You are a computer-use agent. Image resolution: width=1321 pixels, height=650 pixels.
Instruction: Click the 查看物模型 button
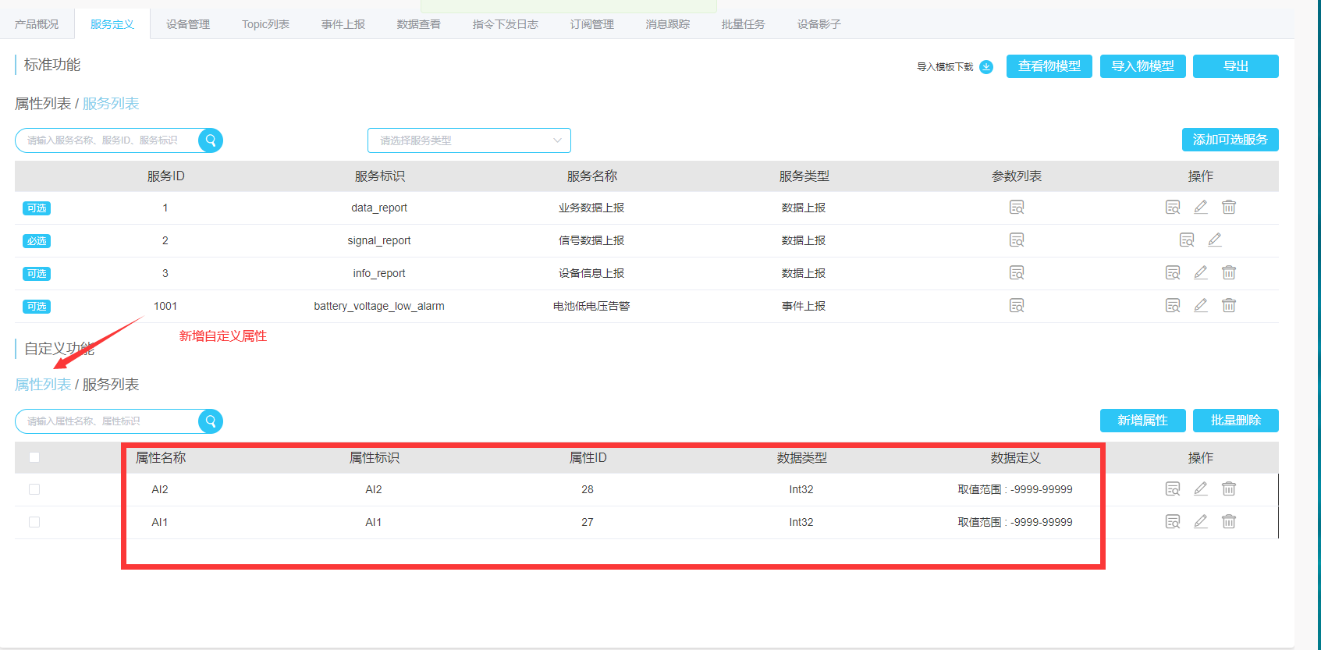[1049, 66]
